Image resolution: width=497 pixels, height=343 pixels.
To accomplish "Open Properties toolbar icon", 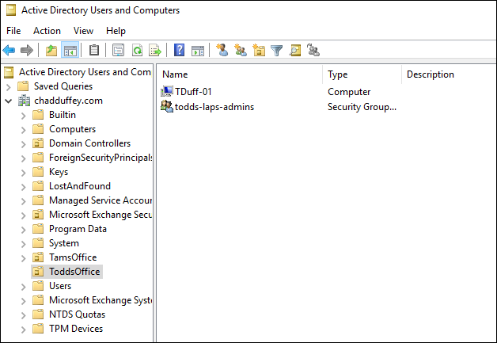I will pyautogui.click(x=118, y=50).
